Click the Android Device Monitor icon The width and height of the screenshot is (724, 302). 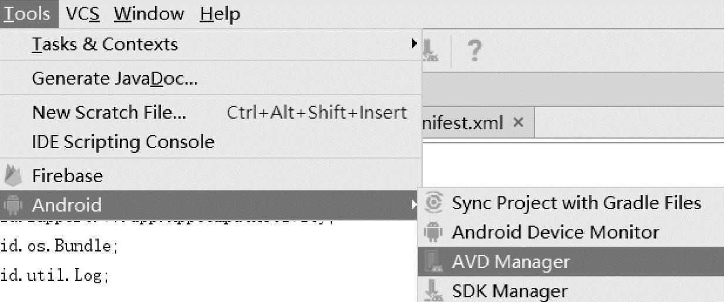click(433, 232)
